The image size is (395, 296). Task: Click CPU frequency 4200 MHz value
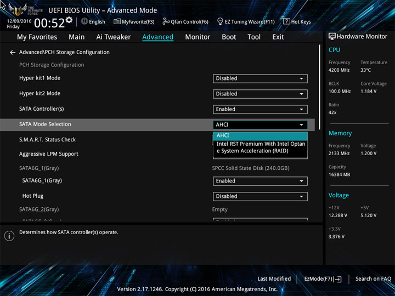[x=339, y=70]
